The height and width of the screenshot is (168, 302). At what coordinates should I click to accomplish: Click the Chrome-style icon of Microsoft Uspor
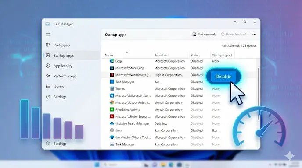click(112, 102)
